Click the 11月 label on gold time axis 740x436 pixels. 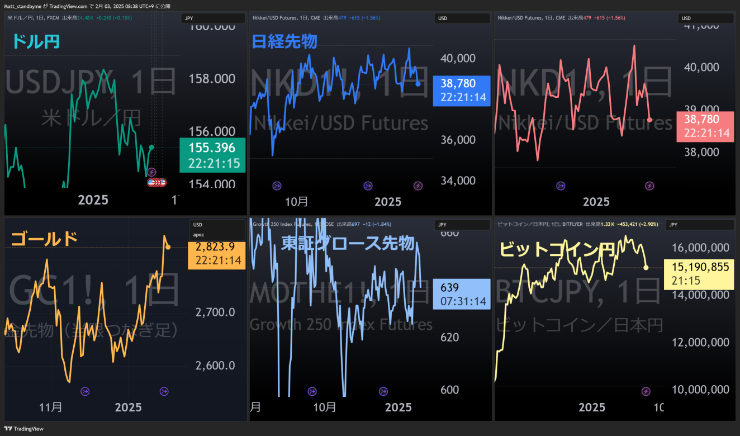click(x=51, y=407)
